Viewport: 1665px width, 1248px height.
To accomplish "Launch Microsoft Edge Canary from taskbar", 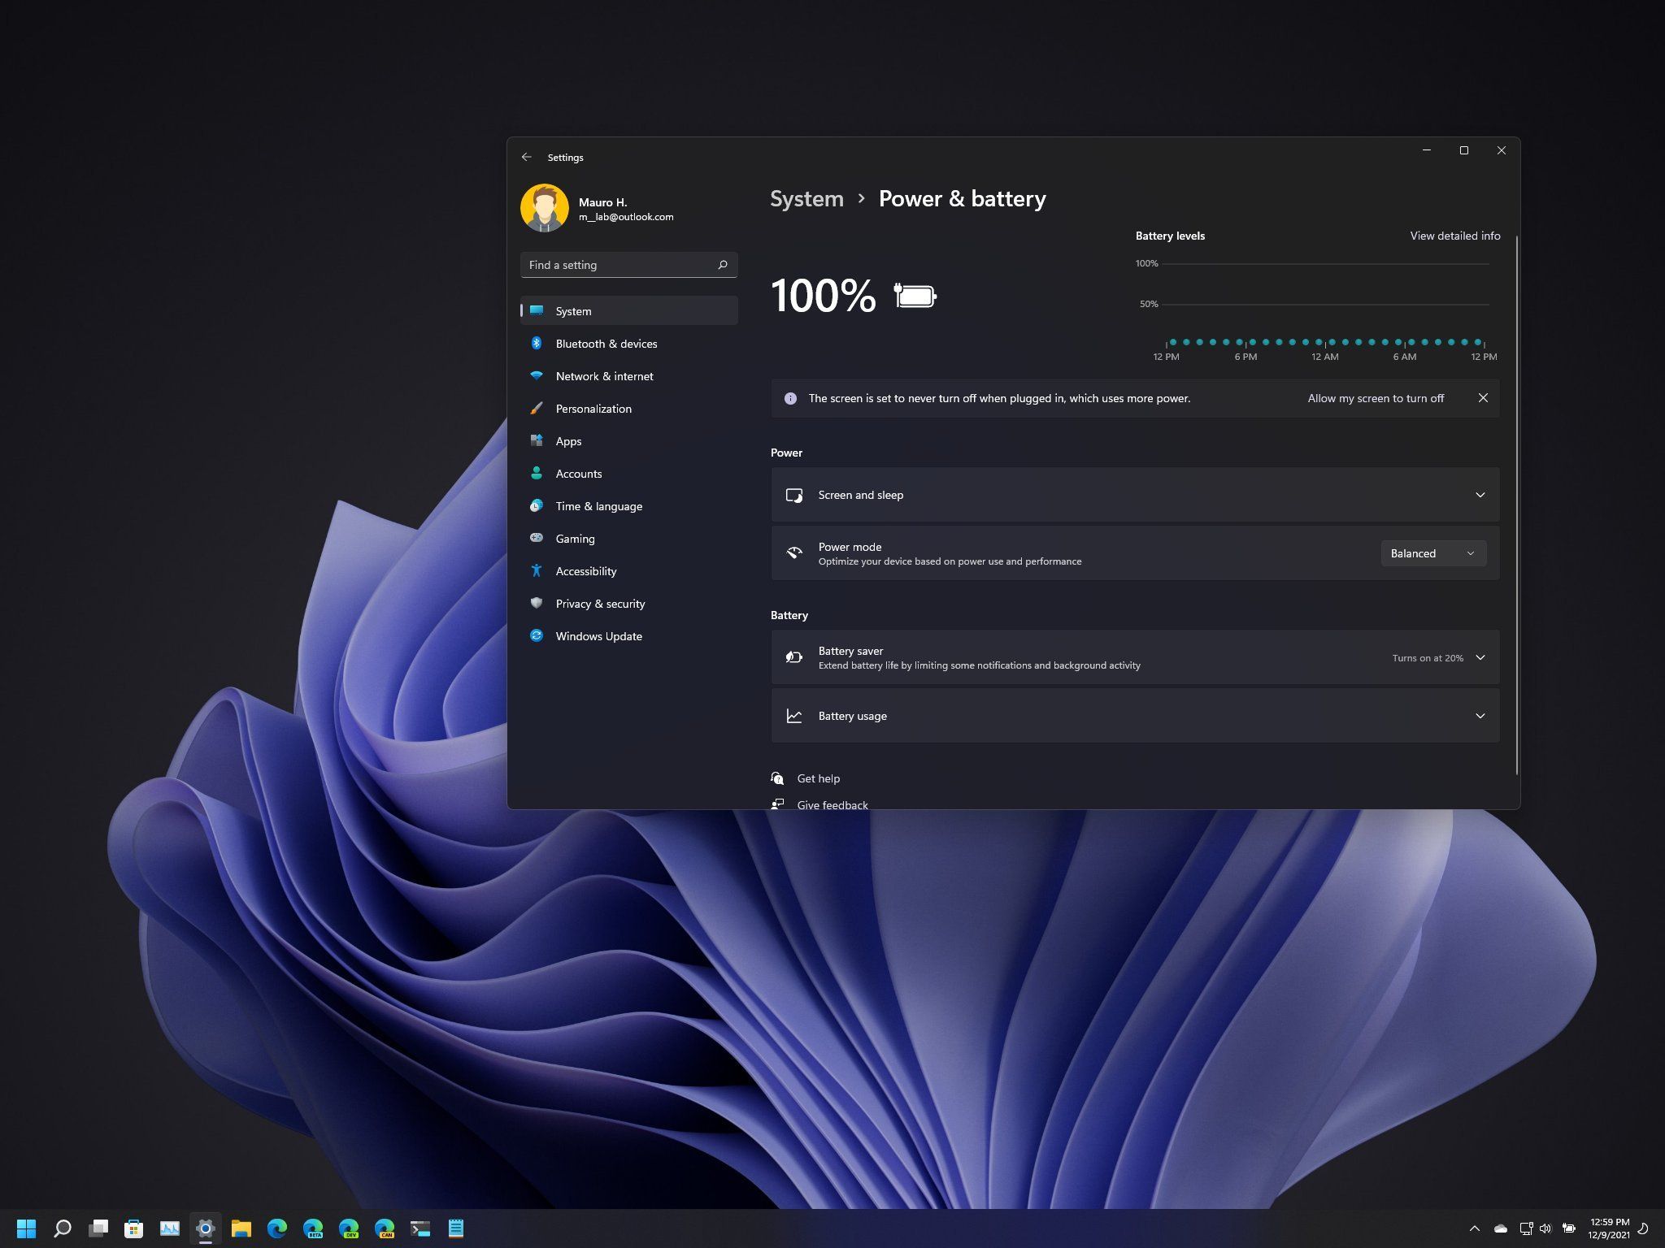I will (385, 1228).
